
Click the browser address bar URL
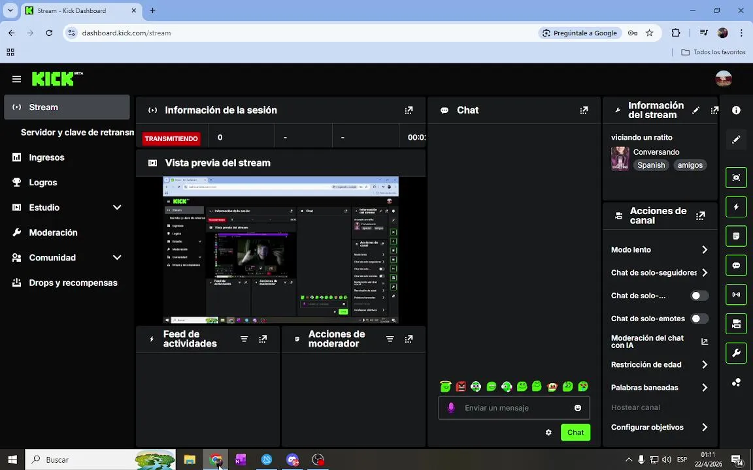[126, 33]
